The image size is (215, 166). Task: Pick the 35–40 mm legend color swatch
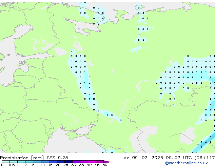tap(85, 162)
